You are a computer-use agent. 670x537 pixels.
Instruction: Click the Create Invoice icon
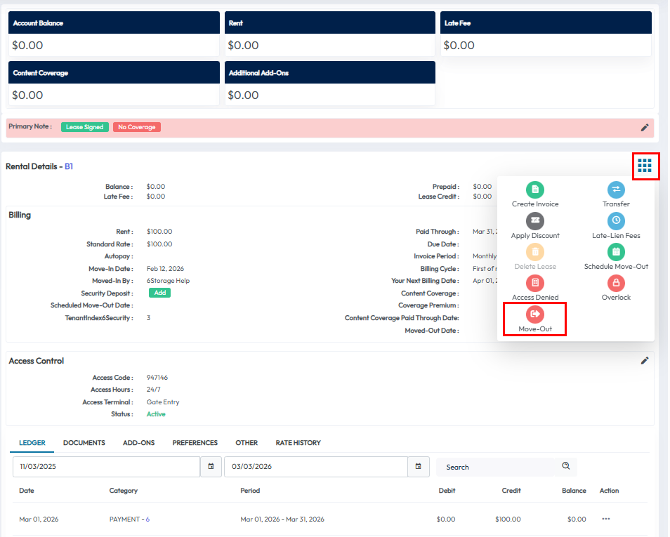point(535,190)
